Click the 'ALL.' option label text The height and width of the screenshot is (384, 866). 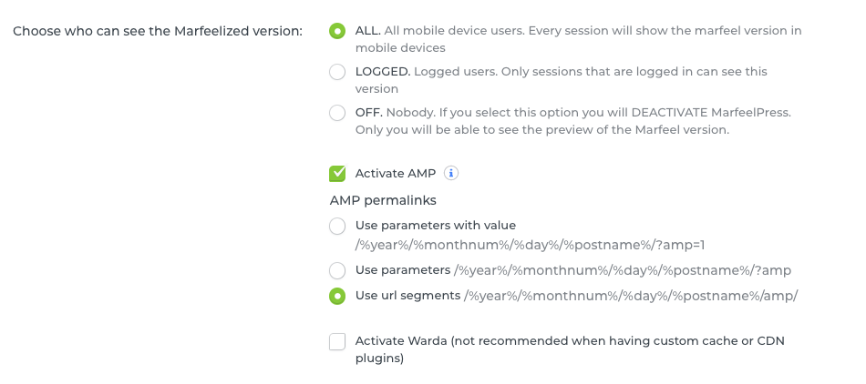click(368, 31)
